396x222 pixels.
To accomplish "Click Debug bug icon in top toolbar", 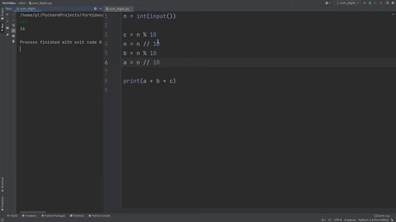I will click(370, 3).
